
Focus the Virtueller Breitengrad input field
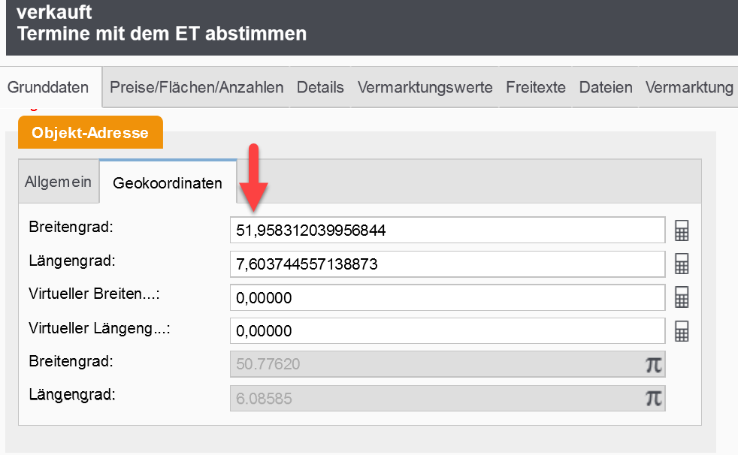point(447,298)
